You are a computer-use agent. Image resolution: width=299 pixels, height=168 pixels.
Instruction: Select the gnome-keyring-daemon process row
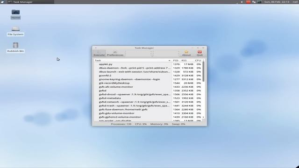click(x=148, y=79)
